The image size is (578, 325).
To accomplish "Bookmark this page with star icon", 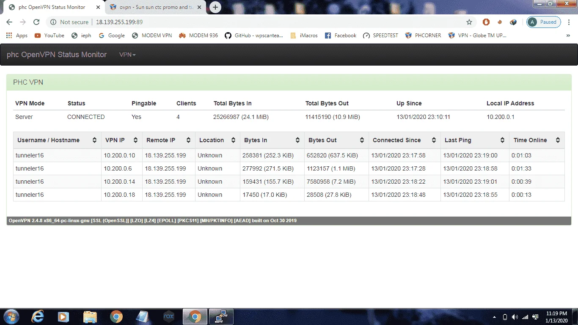I will 469,22.
